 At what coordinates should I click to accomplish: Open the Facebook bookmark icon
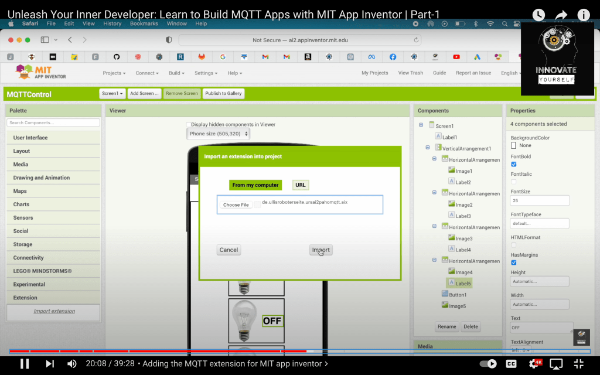coord(393,57)
